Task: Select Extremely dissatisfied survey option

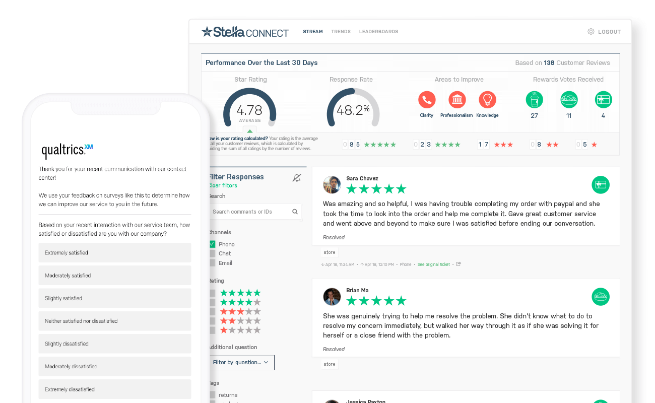Action: 115,389
